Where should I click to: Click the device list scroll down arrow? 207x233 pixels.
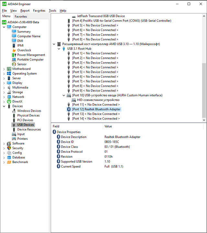click(204, 120)
